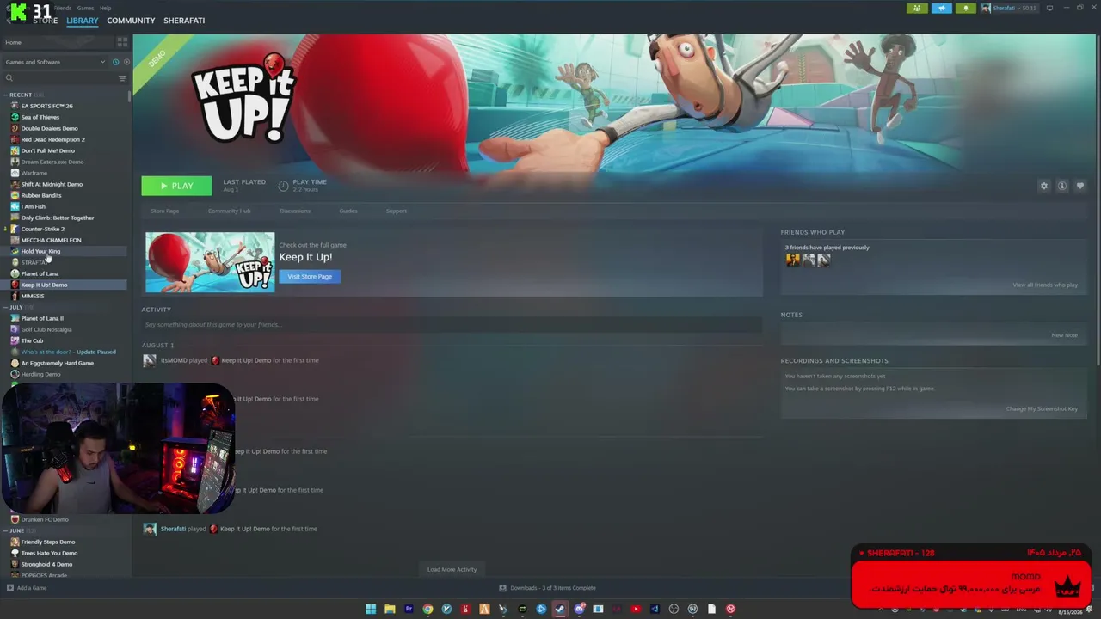Screen dimensions: 1101x619
Task: Click the Visit Store Page button
Action: 310,276
